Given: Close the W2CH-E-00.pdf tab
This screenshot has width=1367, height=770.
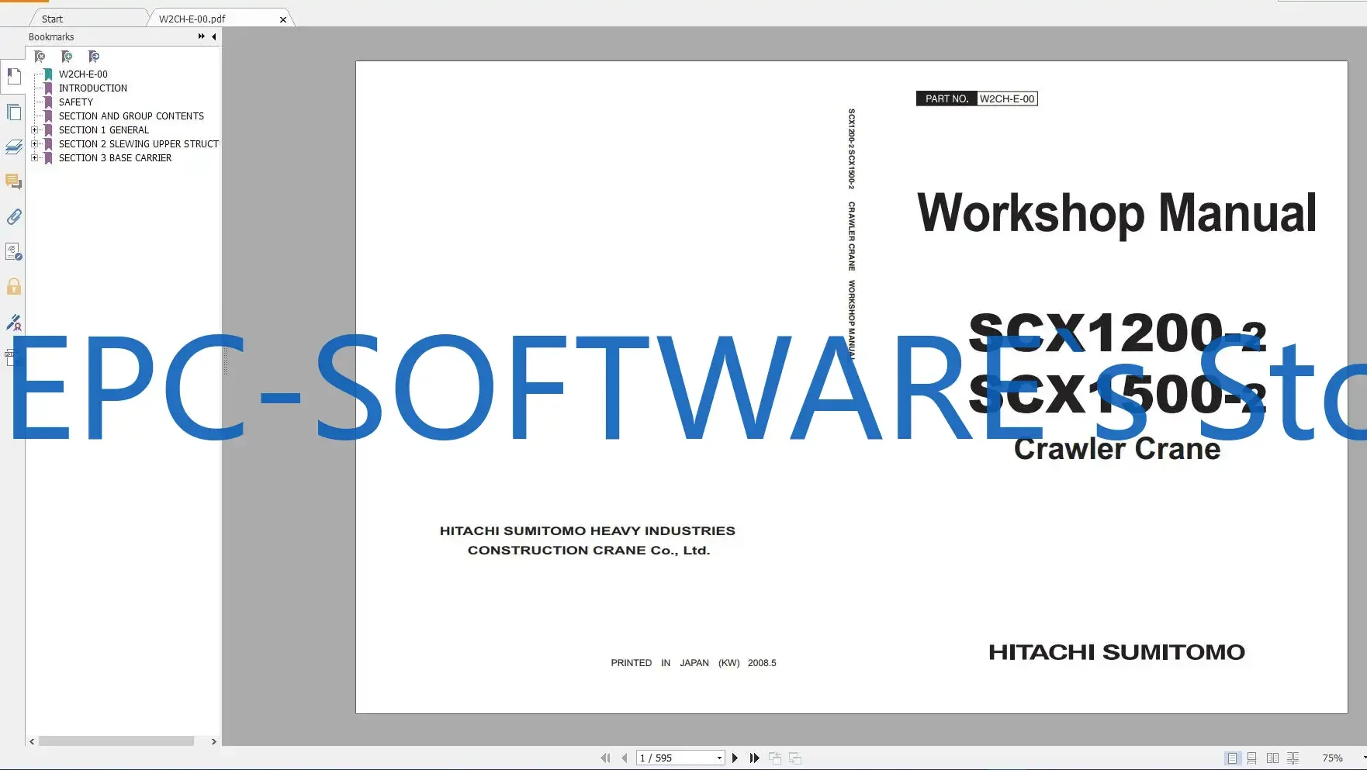Looking at the screenshot, I should [x=283, y=19].
